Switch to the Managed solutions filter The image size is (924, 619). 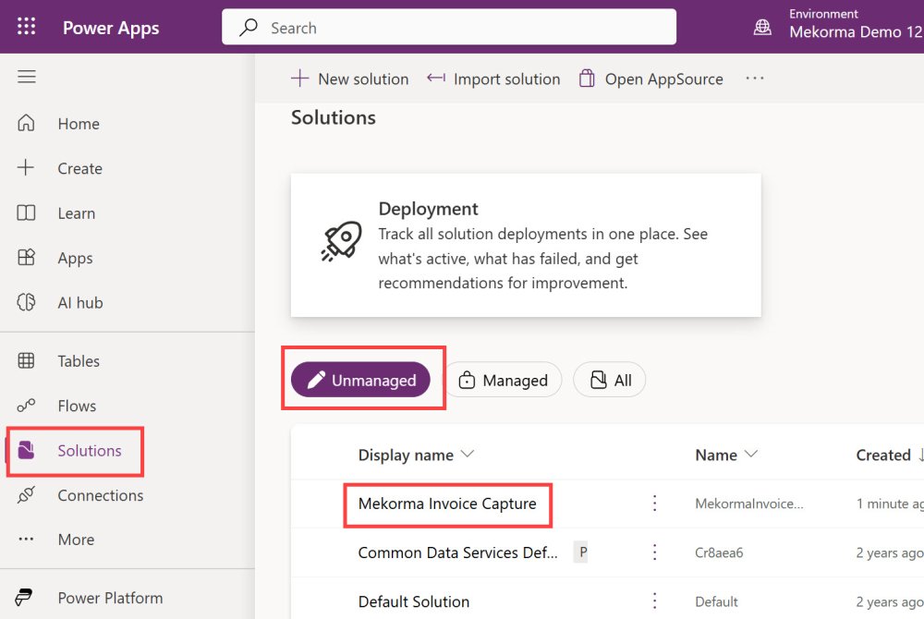coord(503,380)
